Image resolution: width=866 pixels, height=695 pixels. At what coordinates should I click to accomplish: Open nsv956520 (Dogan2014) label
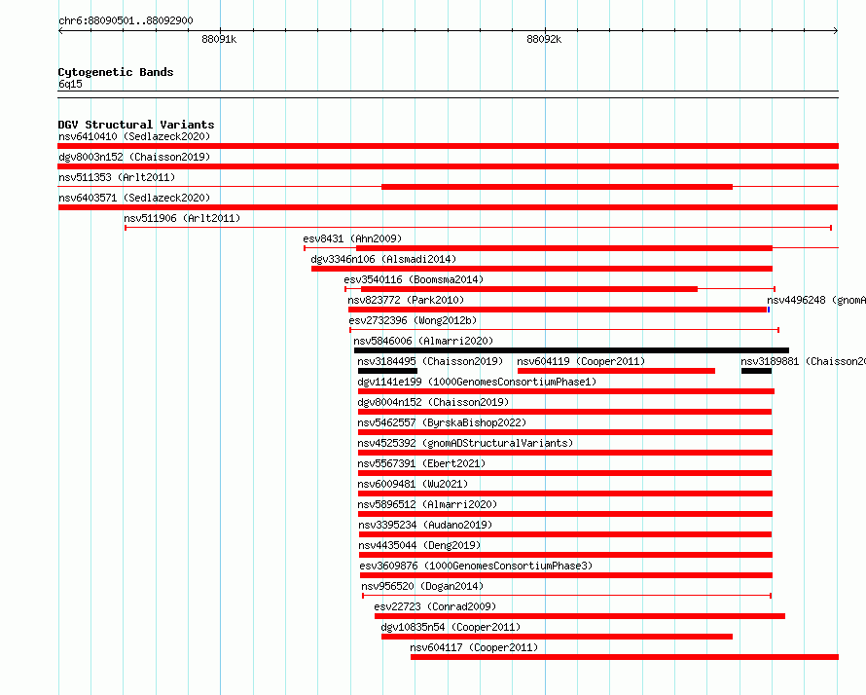pos(422,586)
